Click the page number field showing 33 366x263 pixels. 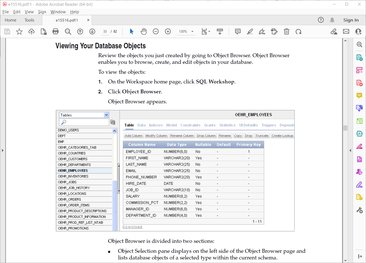(105, 31)
